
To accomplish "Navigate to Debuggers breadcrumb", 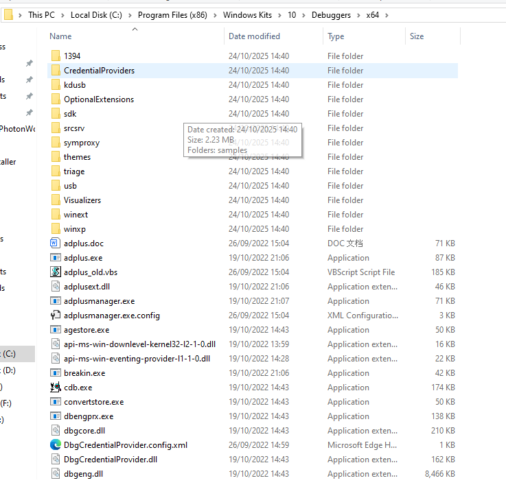I will (331, 15).
